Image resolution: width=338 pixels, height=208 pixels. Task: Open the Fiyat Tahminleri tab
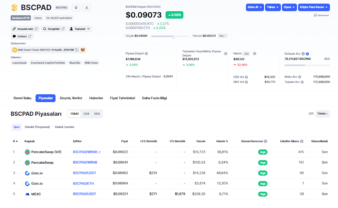click(123, 98)
